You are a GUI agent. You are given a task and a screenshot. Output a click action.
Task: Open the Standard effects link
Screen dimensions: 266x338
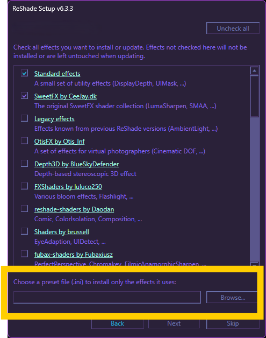tap(57, 74)
